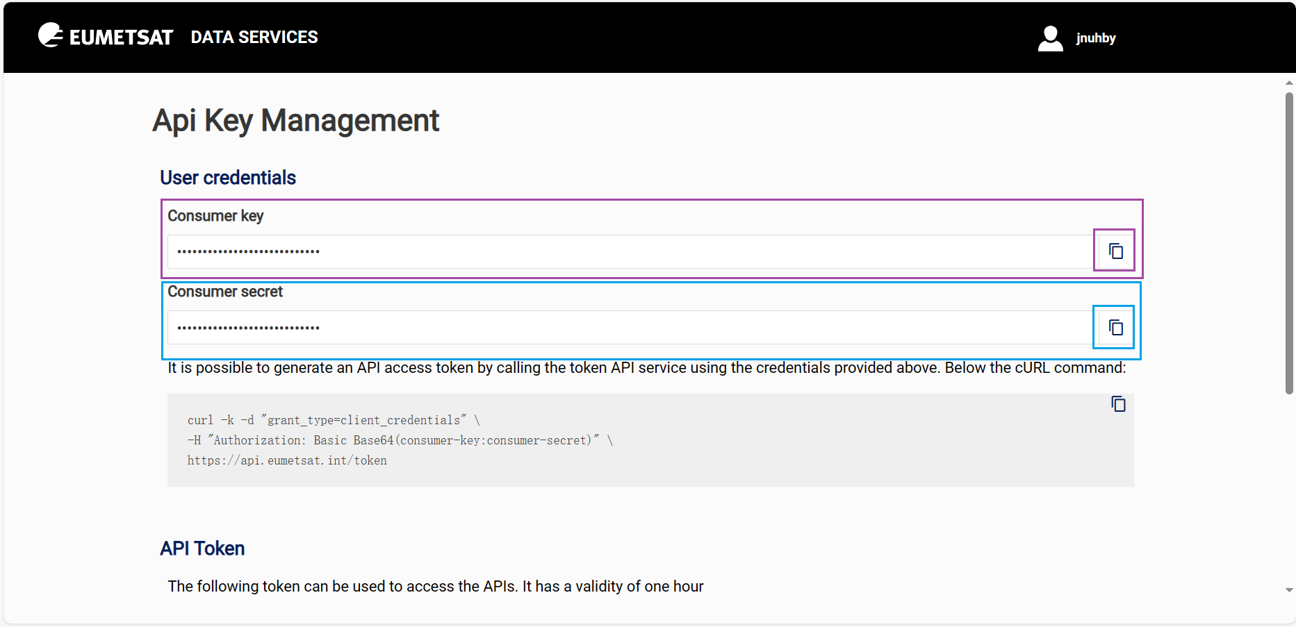Click the token validity one hour sentence

pos(436,587)
